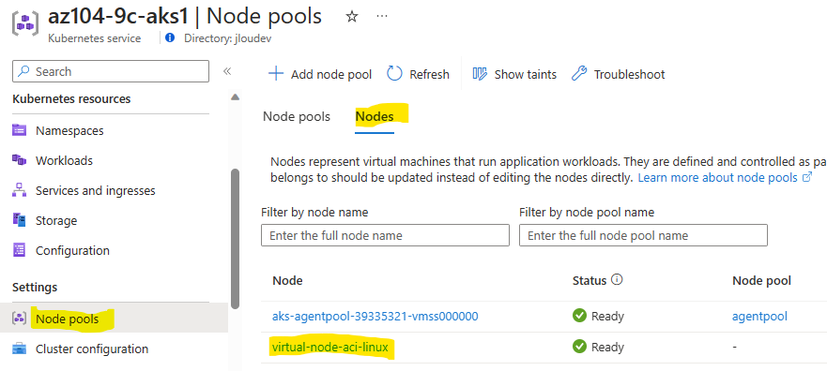Click the Troubleshoot button
Image resolution: width=827 pixels, height=371 pixels.
619,74
